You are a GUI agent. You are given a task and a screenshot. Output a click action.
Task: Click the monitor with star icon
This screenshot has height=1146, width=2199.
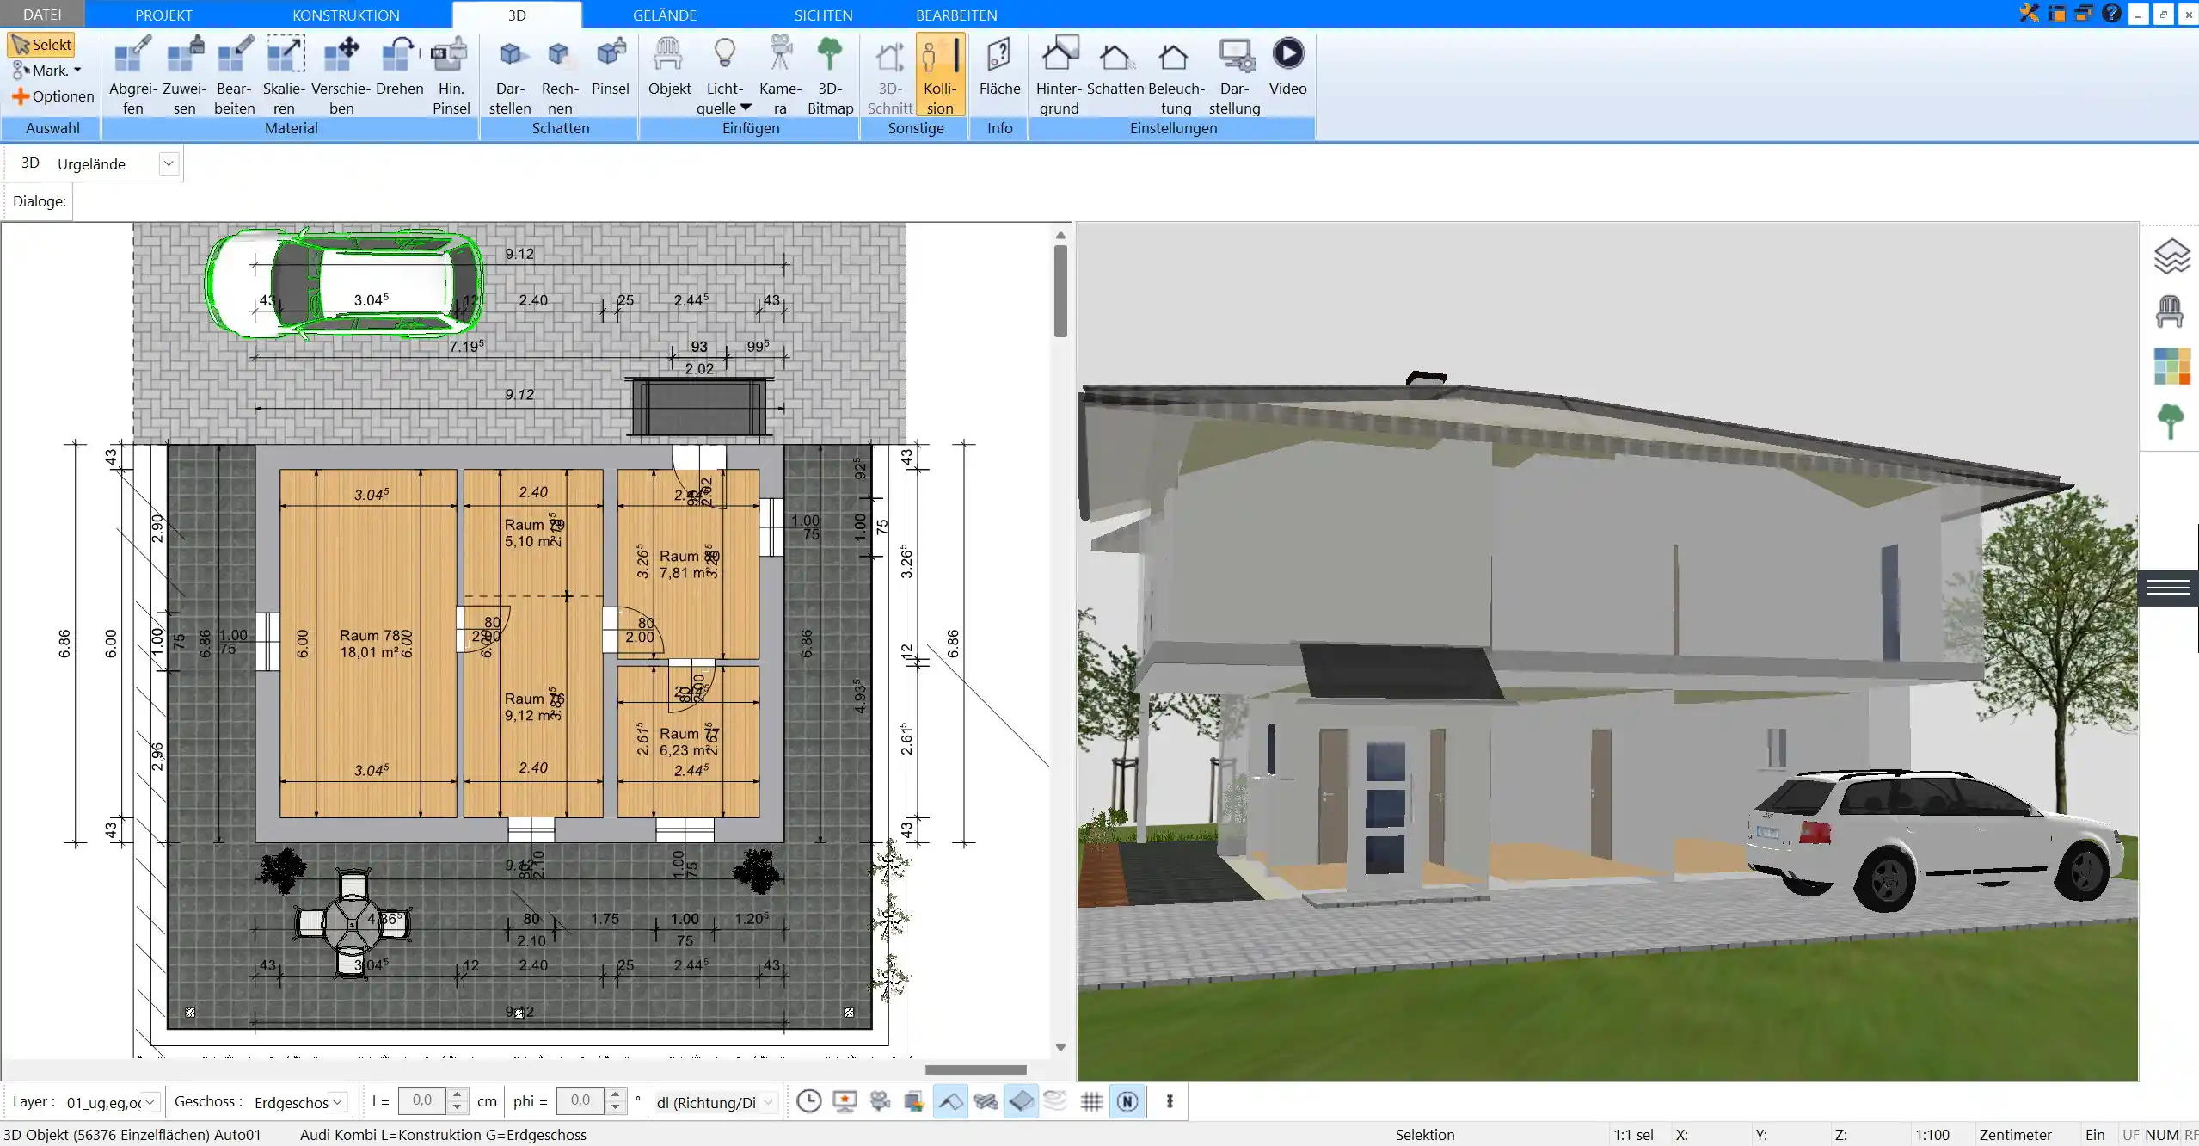click(845, 1101)
